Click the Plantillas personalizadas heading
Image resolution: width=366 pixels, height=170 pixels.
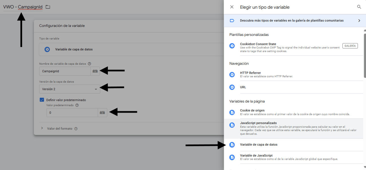click(x=249, y=35)
